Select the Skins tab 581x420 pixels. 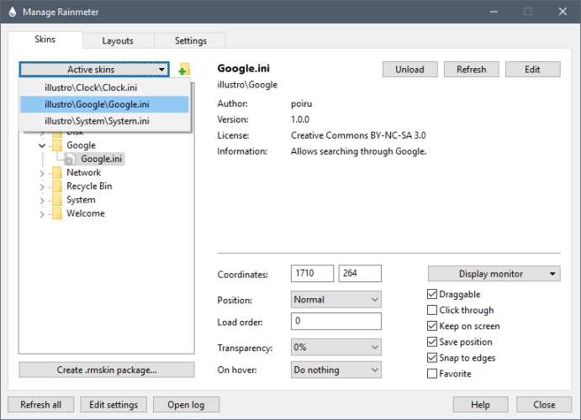tap(45, 39)
